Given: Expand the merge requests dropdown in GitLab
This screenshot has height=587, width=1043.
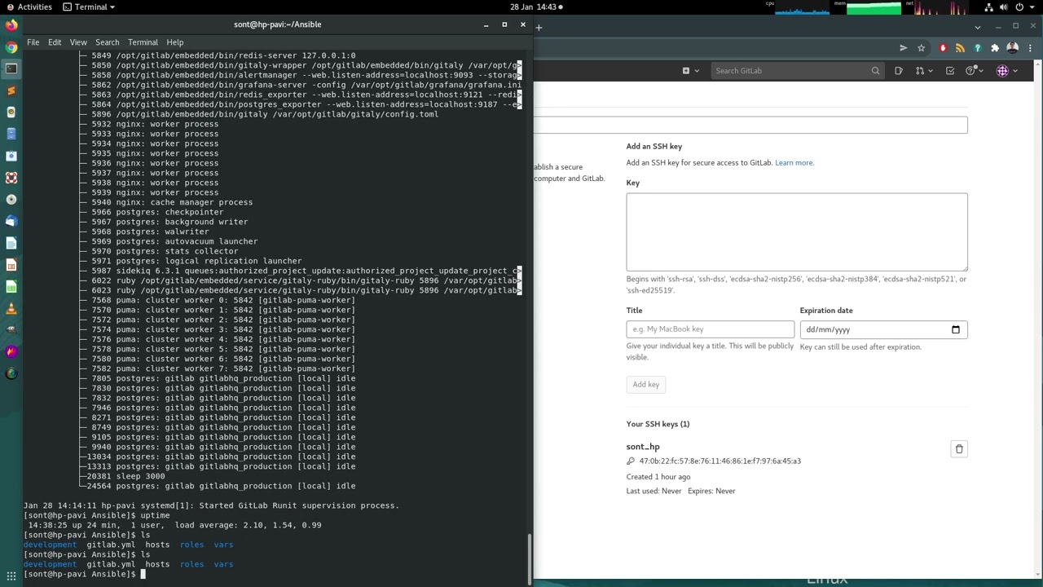Looking at the screenshot, I should tap(923, 71).
